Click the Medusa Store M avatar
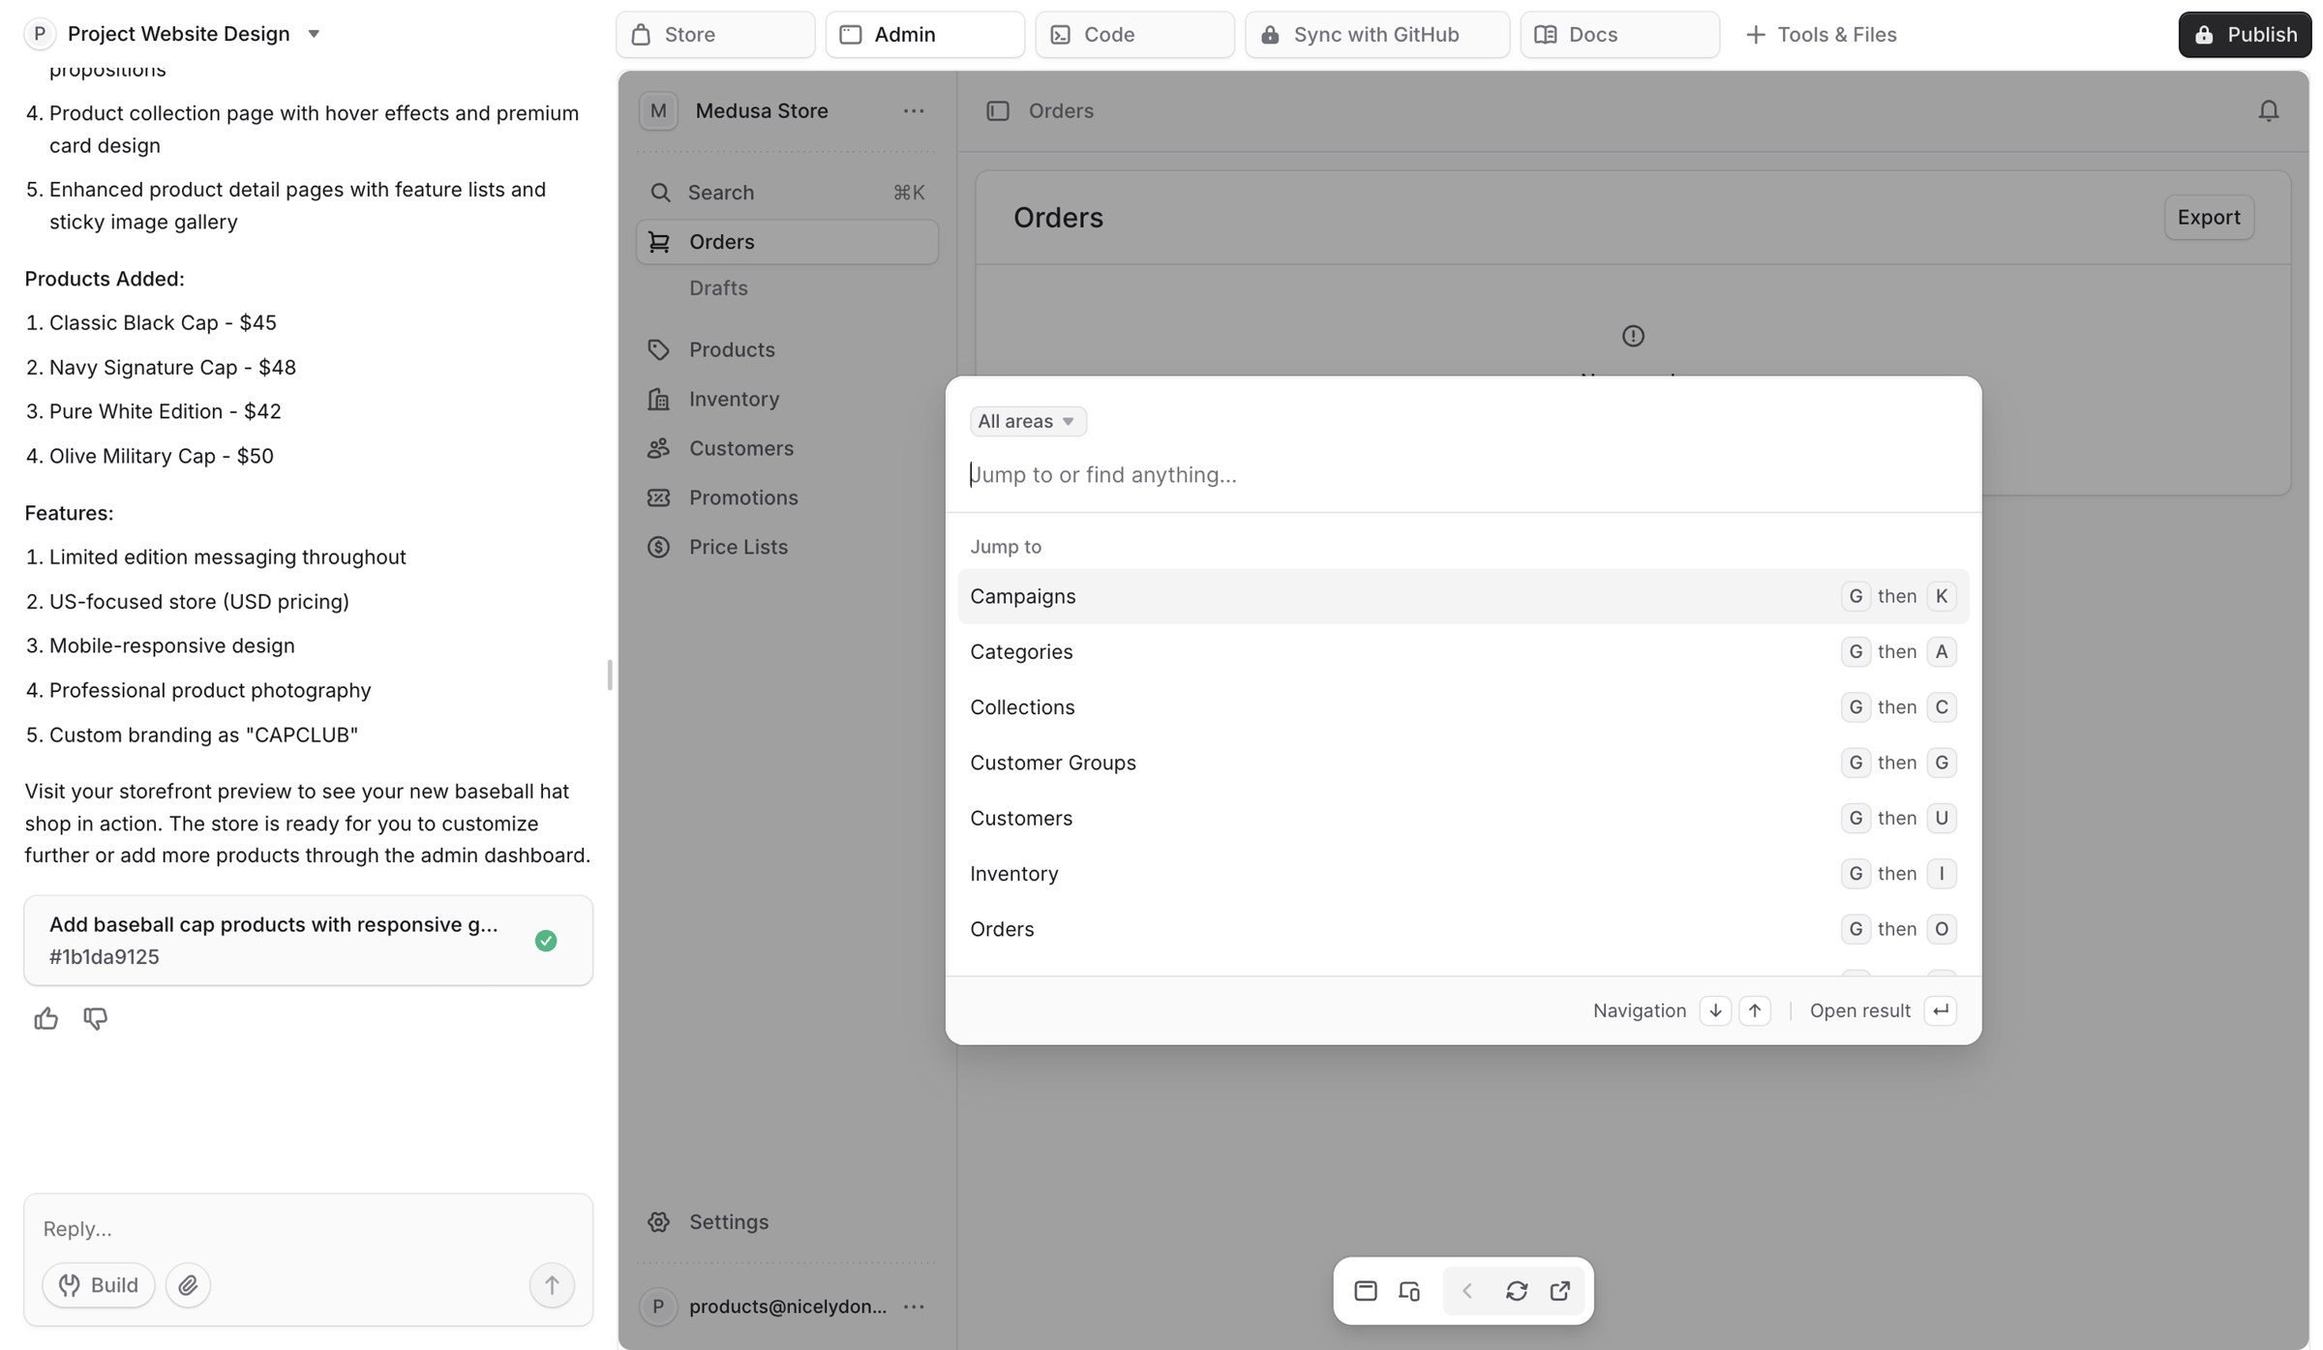The image size is (2323, 1350). coord(658,110)
